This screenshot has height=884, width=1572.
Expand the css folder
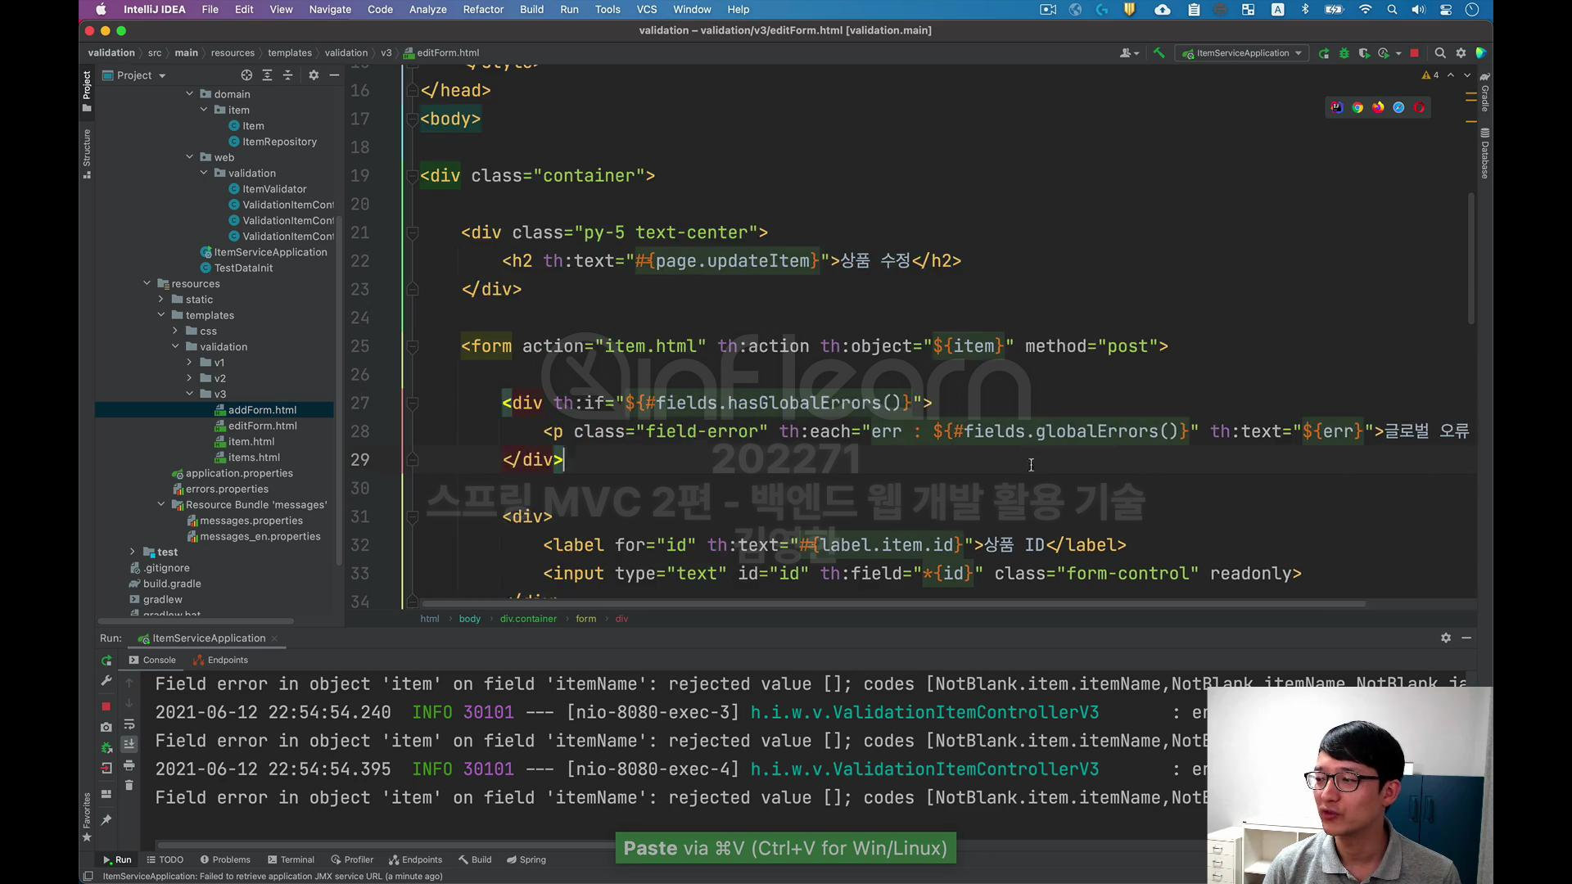point(175,331)
